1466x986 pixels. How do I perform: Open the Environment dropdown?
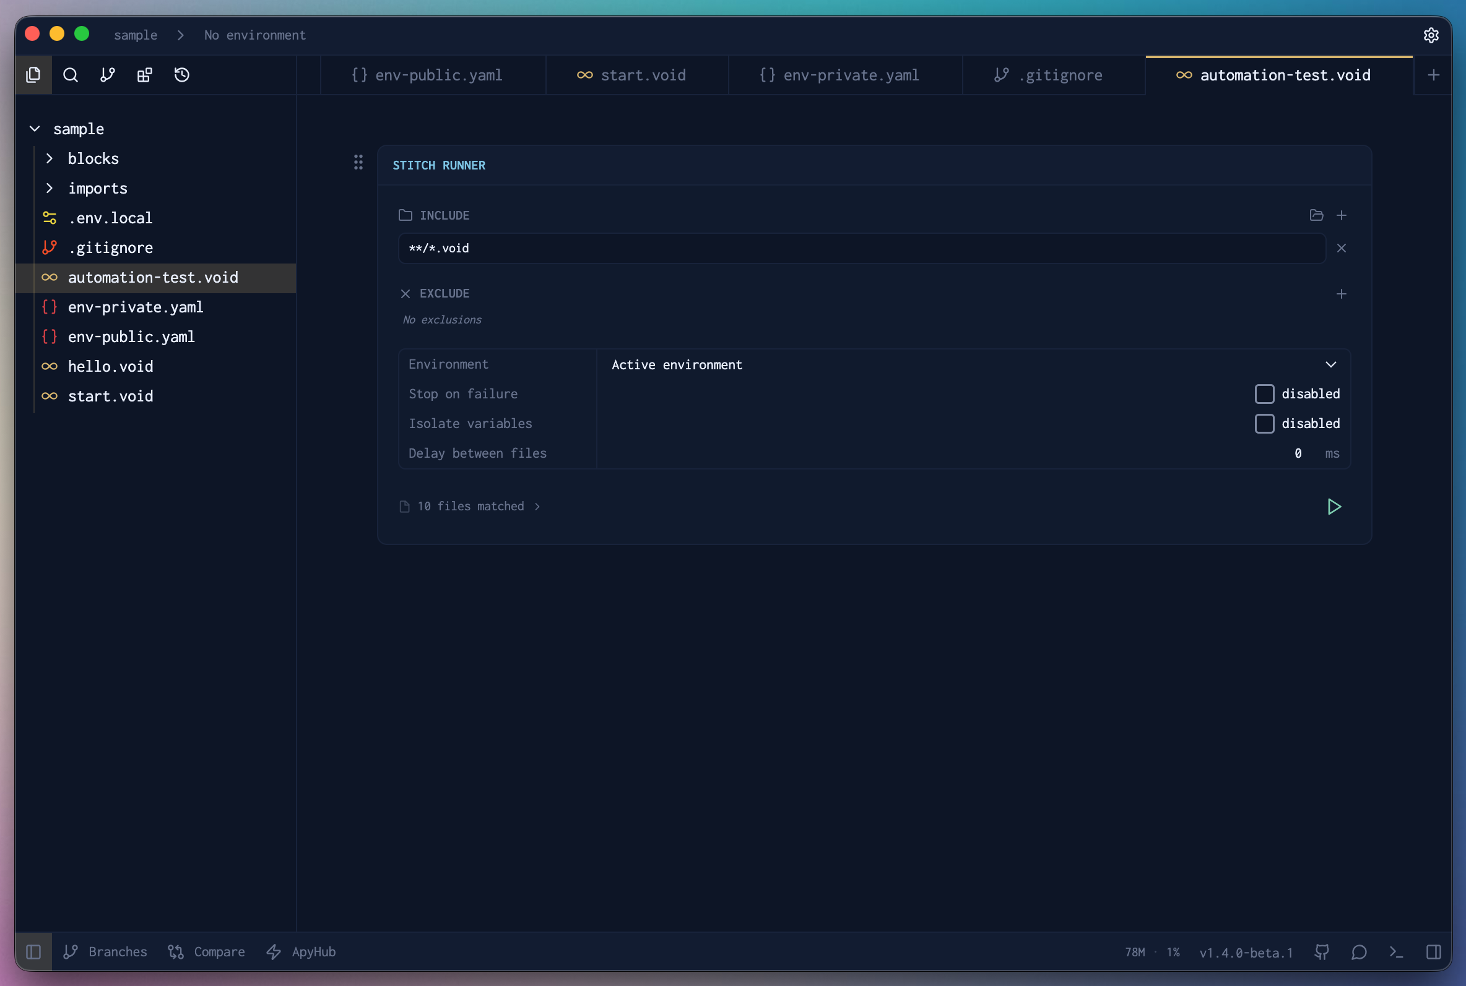[x=972, y=365]
